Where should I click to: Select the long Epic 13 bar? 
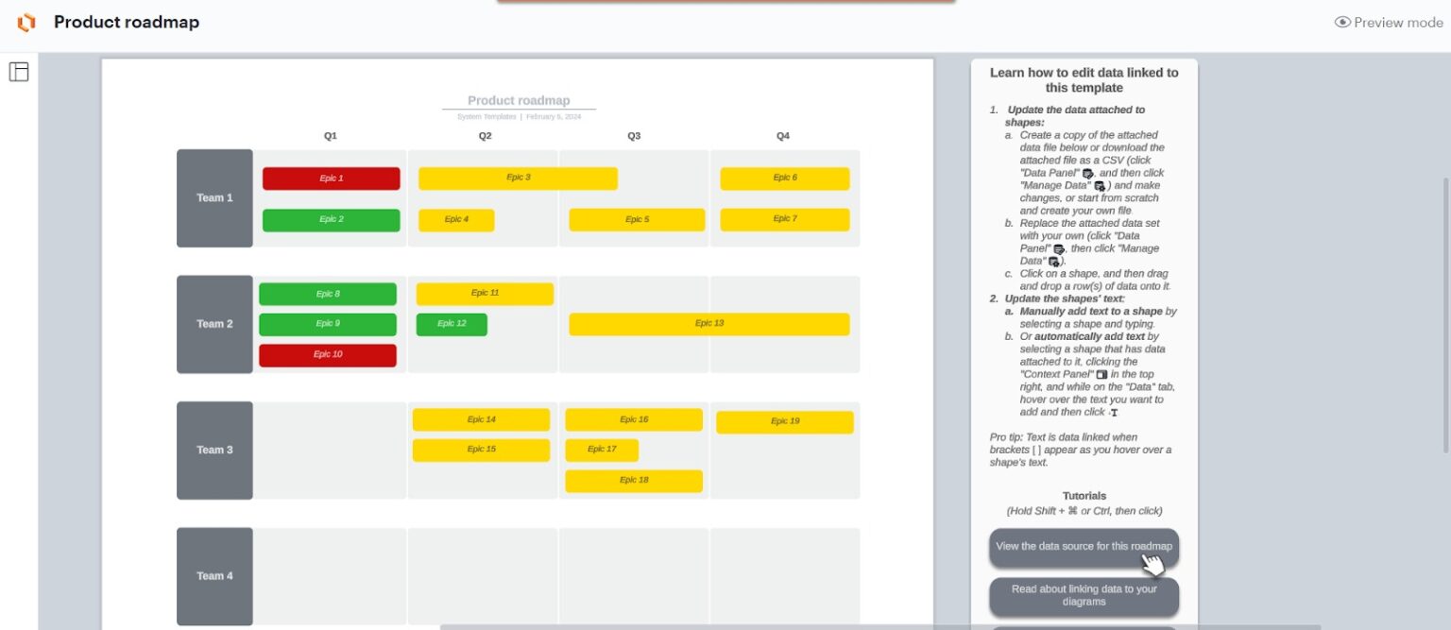tap(708, 324)
